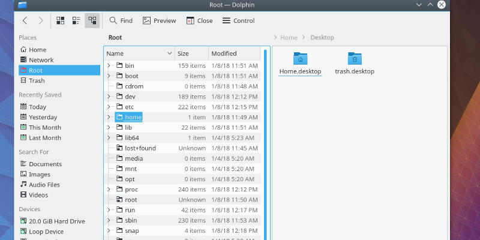Expand the bin folder tree

109,65
